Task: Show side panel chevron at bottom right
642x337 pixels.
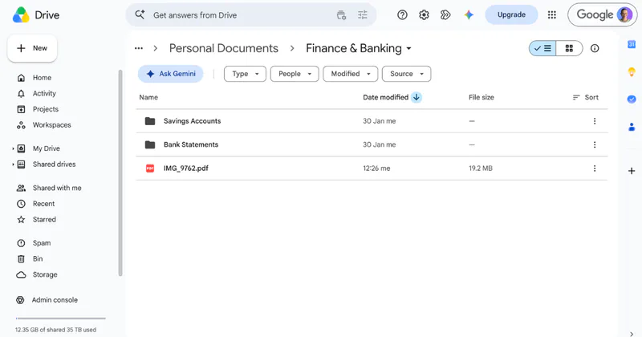Action: (632, 333)
